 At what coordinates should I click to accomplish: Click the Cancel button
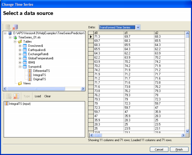click(159, 149)
